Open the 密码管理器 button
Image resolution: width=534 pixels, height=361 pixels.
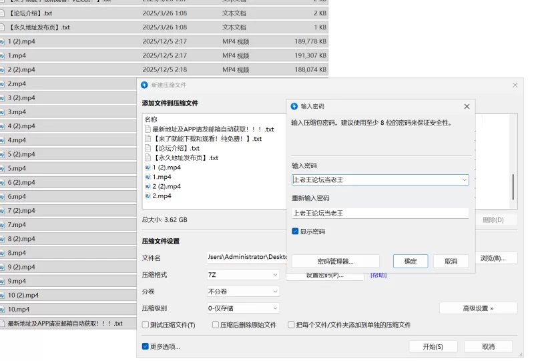tap(335, 262)
